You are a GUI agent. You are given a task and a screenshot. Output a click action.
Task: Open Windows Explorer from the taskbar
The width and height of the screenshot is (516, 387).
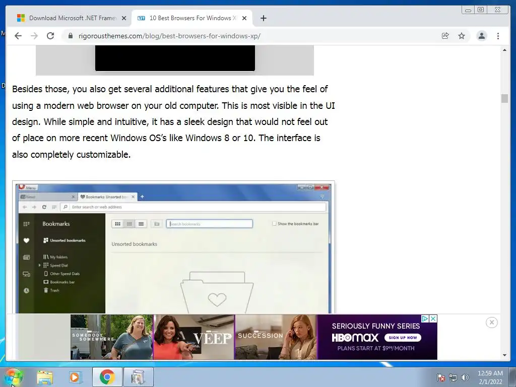(x=45, y=377)
